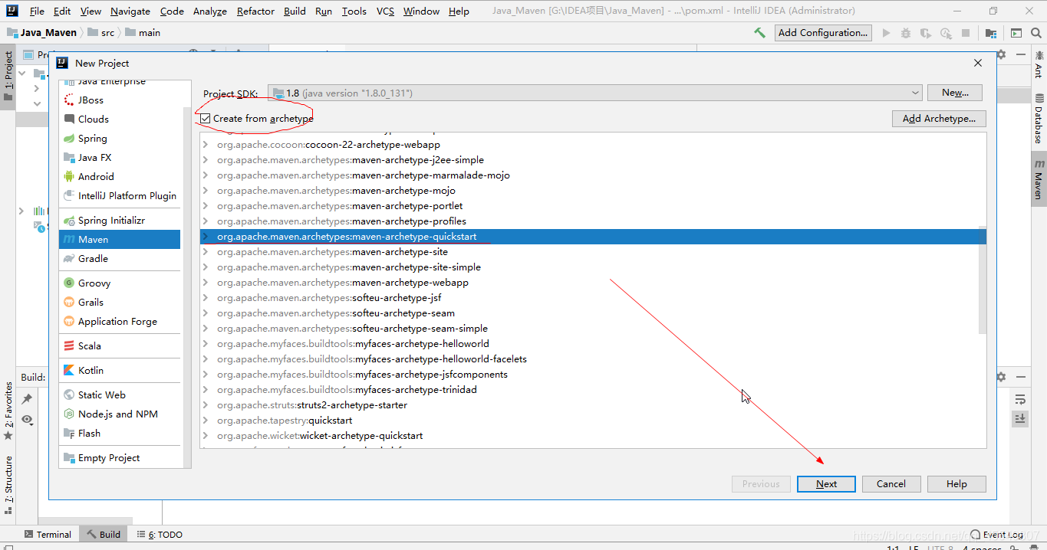The image size is (1047, 550).
Task: Select Flash project type
Action: [x=120, y=433]
